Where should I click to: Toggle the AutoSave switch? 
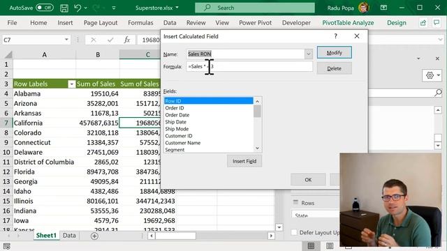coord(45,8)
